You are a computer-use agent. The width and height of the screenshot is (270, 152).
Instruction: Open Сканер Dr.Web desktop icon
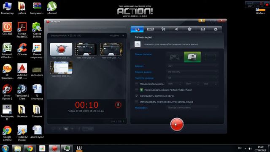[x=37, y=30]
